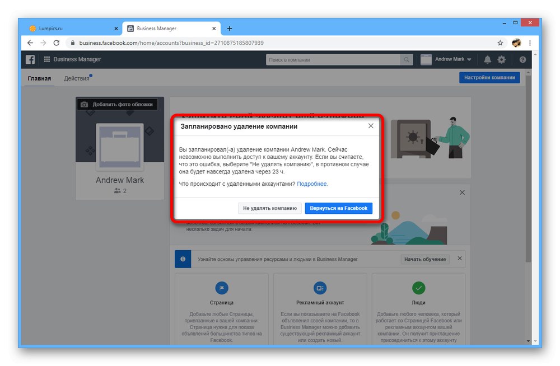Viewport: 560px width, 366px height.
Task: Click the Рекламный аккаунт card heading
Action: (320, 302)
